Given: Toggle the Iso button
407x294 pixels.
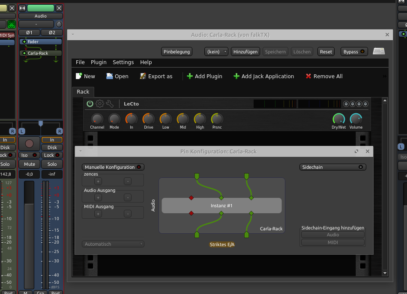Looking at the screenshot, I should [x=29, y=155].
